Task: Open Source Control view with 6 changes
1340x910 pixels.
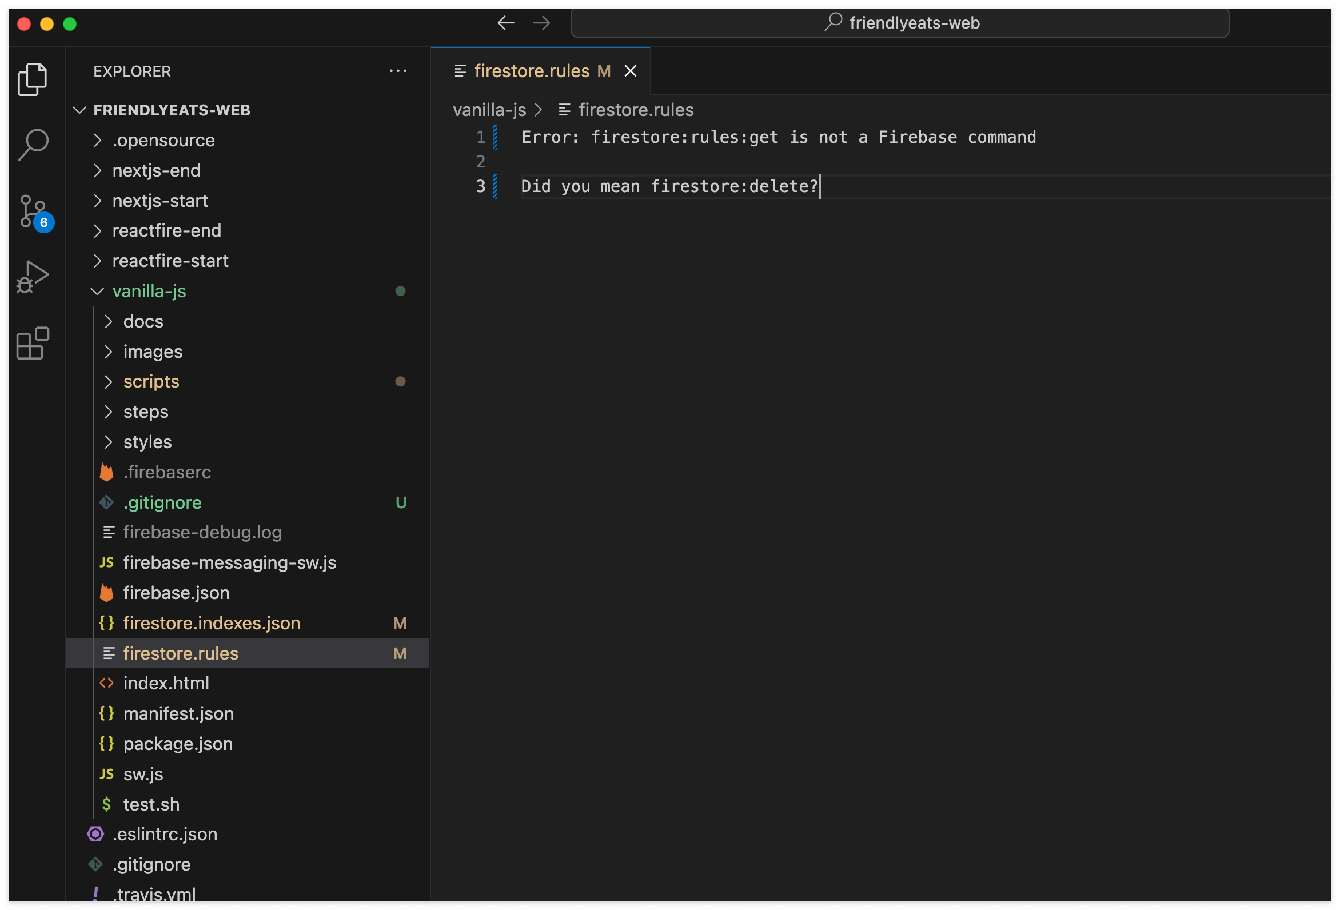Action: click(x=33, y=211)
